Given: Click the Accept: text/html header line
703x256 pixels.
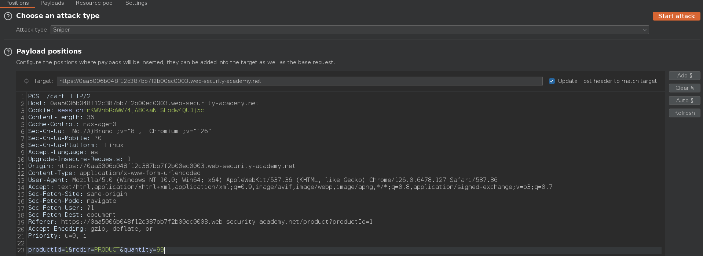Looking at the screenshot, I should click(x=290, y=187).
